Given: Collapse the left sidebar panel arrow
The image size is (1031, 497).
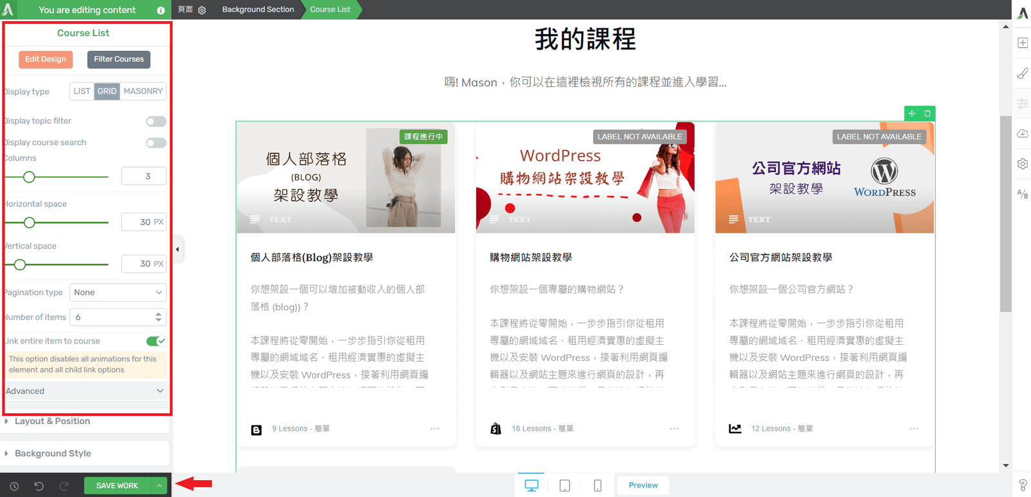Looking at the screenshot, I should [x=177, y=249].
